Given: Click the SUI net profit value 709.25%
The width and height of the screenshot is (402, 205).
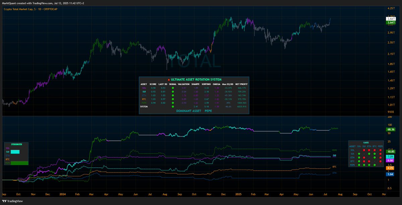Looking at the screenshot, I should pyautogui.click(x=242, y=92).
